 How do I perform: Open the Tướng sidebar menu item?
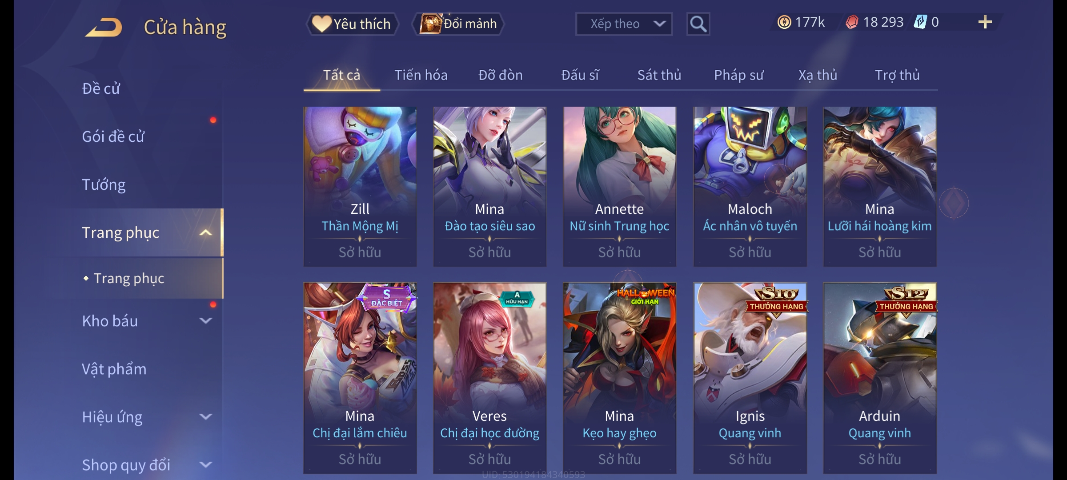104,184
